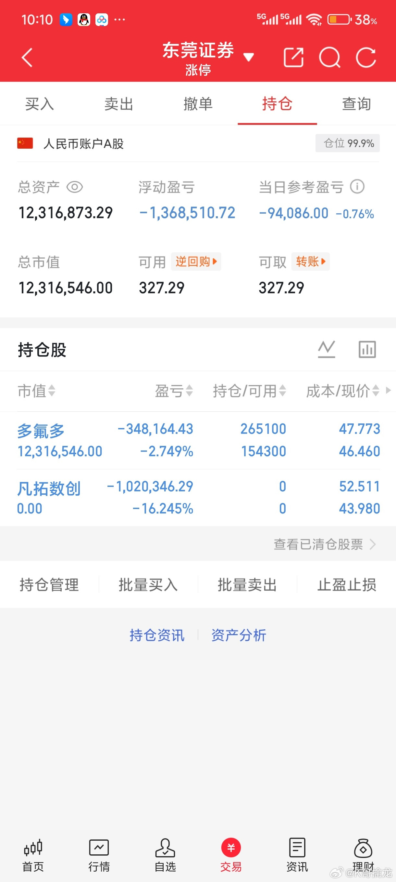The width and height of the screenshot is (396, 882).
Task: Tap the more notifications ellipsis
Action: [119, 20]
